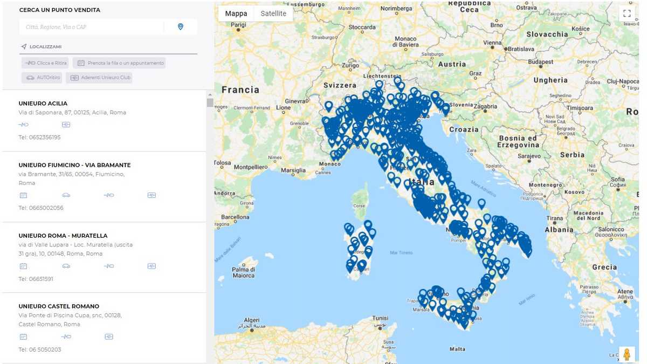647x364 pixels.
Task: Open the UNIEURO CASTEL ROMANO store
Action: 59,306
